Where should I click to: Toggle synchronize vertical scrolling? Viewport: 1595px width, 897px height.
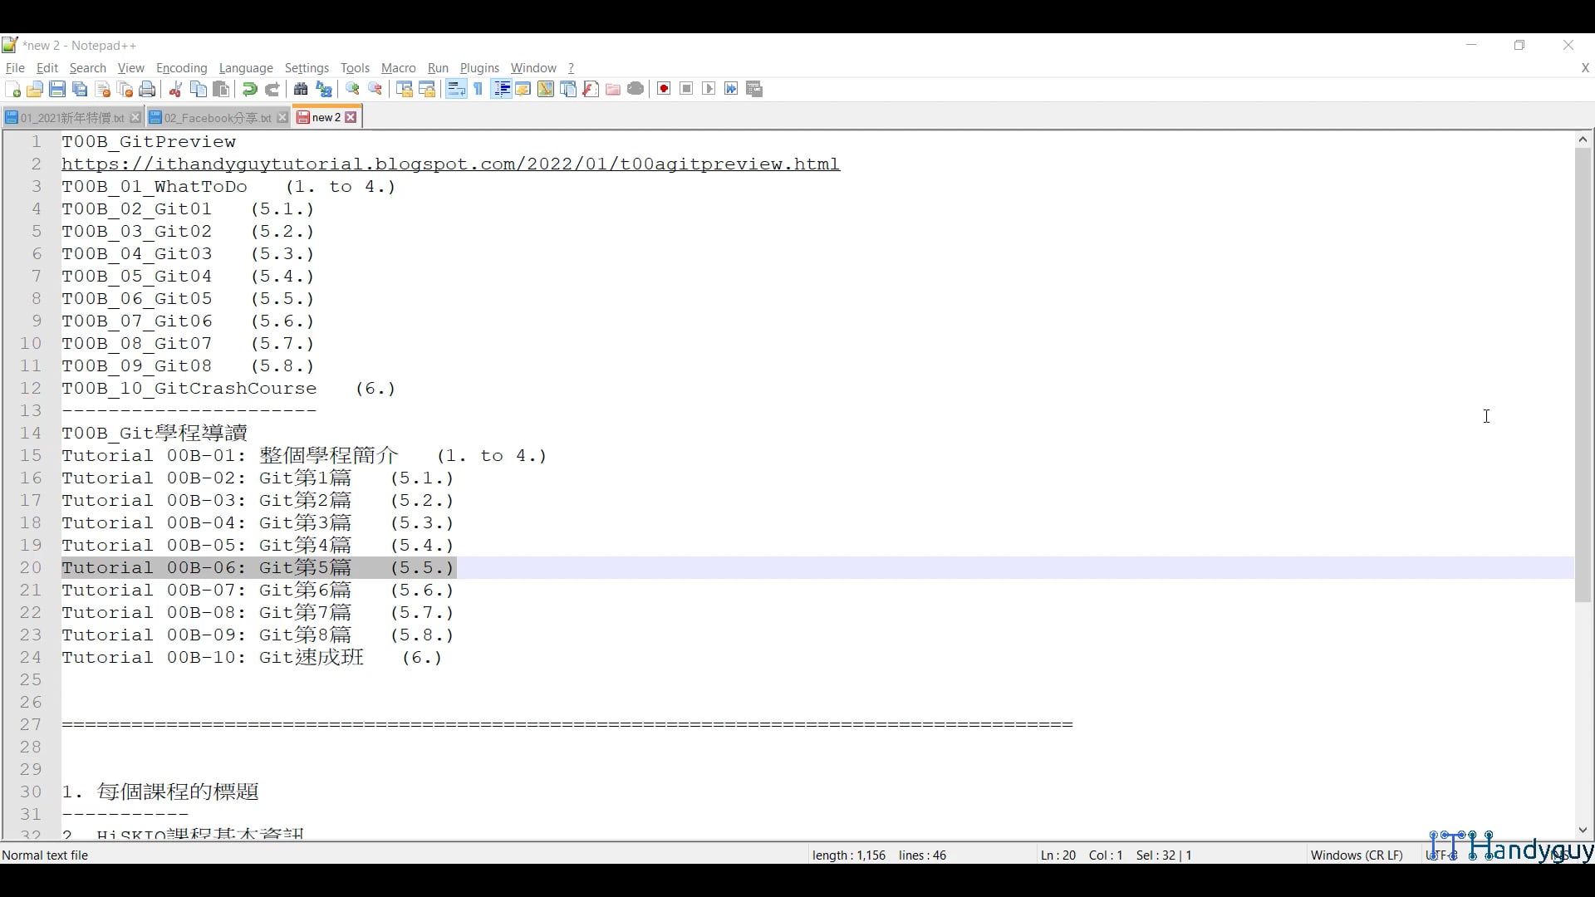tap(404, 89)
